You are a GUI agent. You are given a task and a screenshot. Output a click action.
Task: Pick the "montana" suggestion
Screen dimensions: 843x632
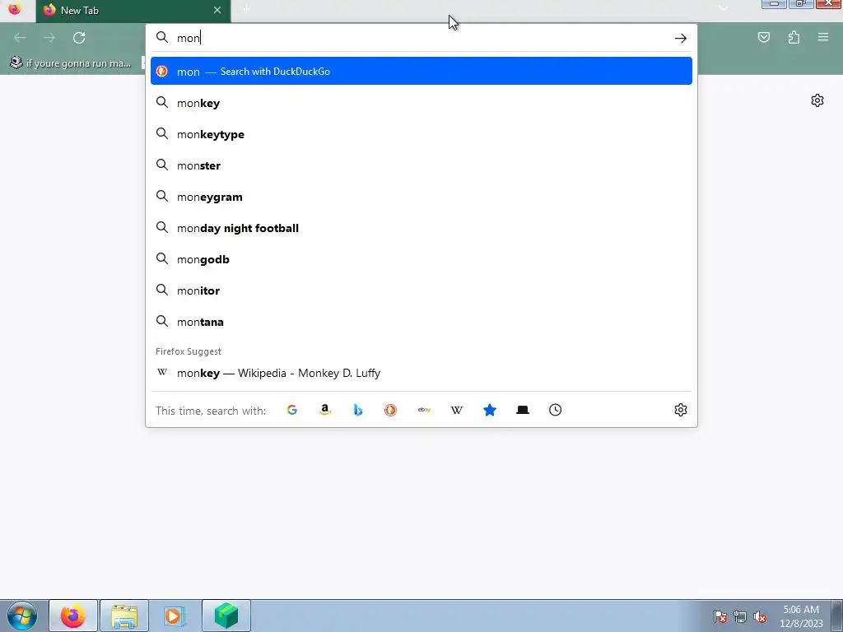tap(421, 322)
